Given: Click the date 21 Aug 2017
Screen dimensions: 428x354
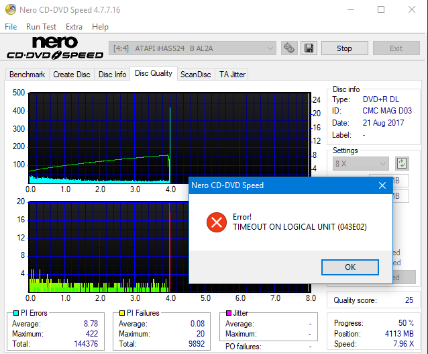Looking at the screenshot, I should click(383, 123).
